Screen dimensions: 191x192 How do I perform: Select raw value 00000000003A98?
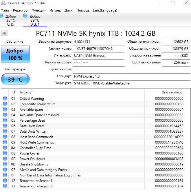point(169,159)
